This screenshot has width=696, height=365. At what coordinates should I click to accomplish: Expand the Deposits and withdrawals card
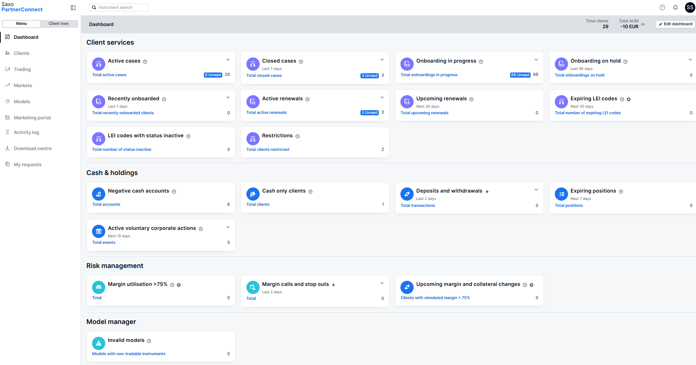[x=536, y=190]
